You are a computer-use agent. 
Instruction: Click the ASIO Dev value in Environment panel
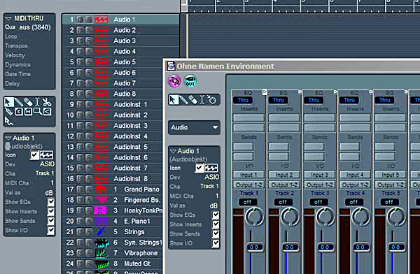tap(211, 177)
